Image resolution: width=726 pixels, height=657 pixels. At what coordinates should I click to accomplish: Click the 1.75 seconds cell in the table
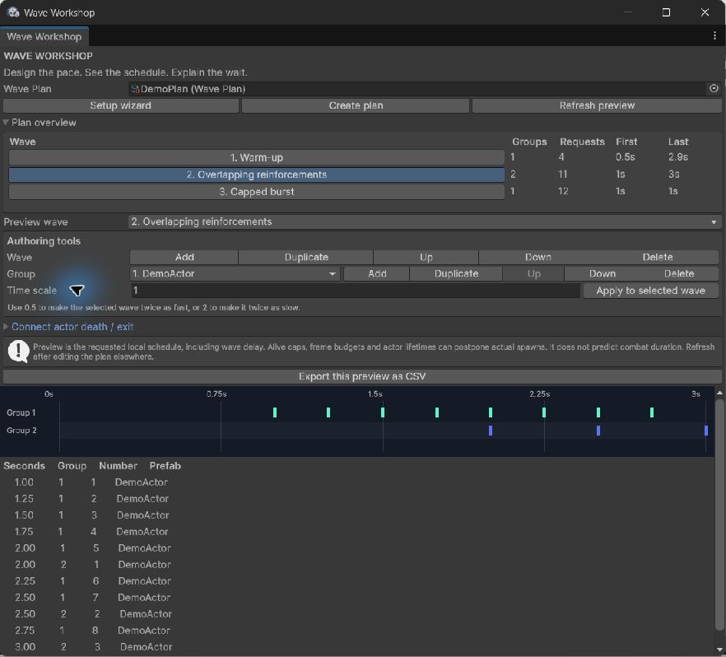coord(24,532)
